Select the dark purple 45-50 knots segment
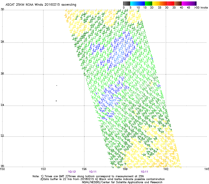 (x=193, y=3)
